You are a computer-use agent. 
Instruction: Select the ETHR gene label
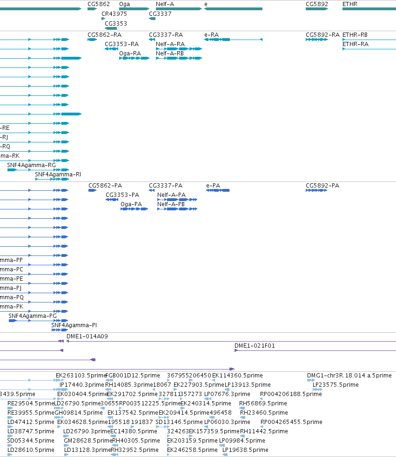click(x=349, y=4)
